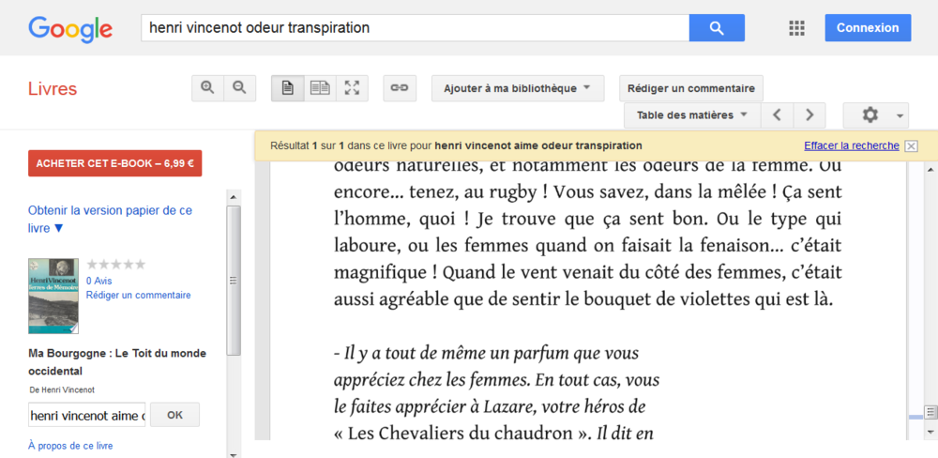Open the settings gear menu
The height and width of the screenshot is (458, 938).
click(x=876, y=114)
